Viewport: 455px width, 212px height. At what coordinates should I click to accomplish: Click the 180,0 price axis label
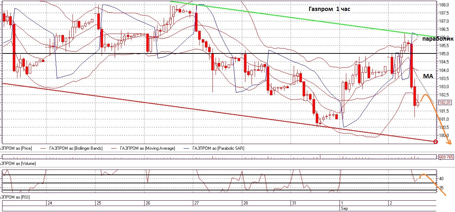(444, 136)
